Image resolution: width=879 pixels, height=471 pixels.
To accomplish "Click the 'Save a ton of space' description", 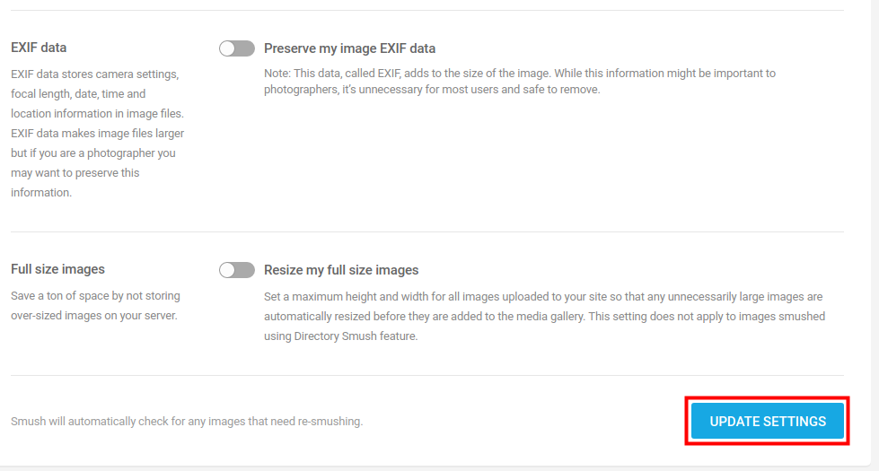I will click(x=95, y=296).
